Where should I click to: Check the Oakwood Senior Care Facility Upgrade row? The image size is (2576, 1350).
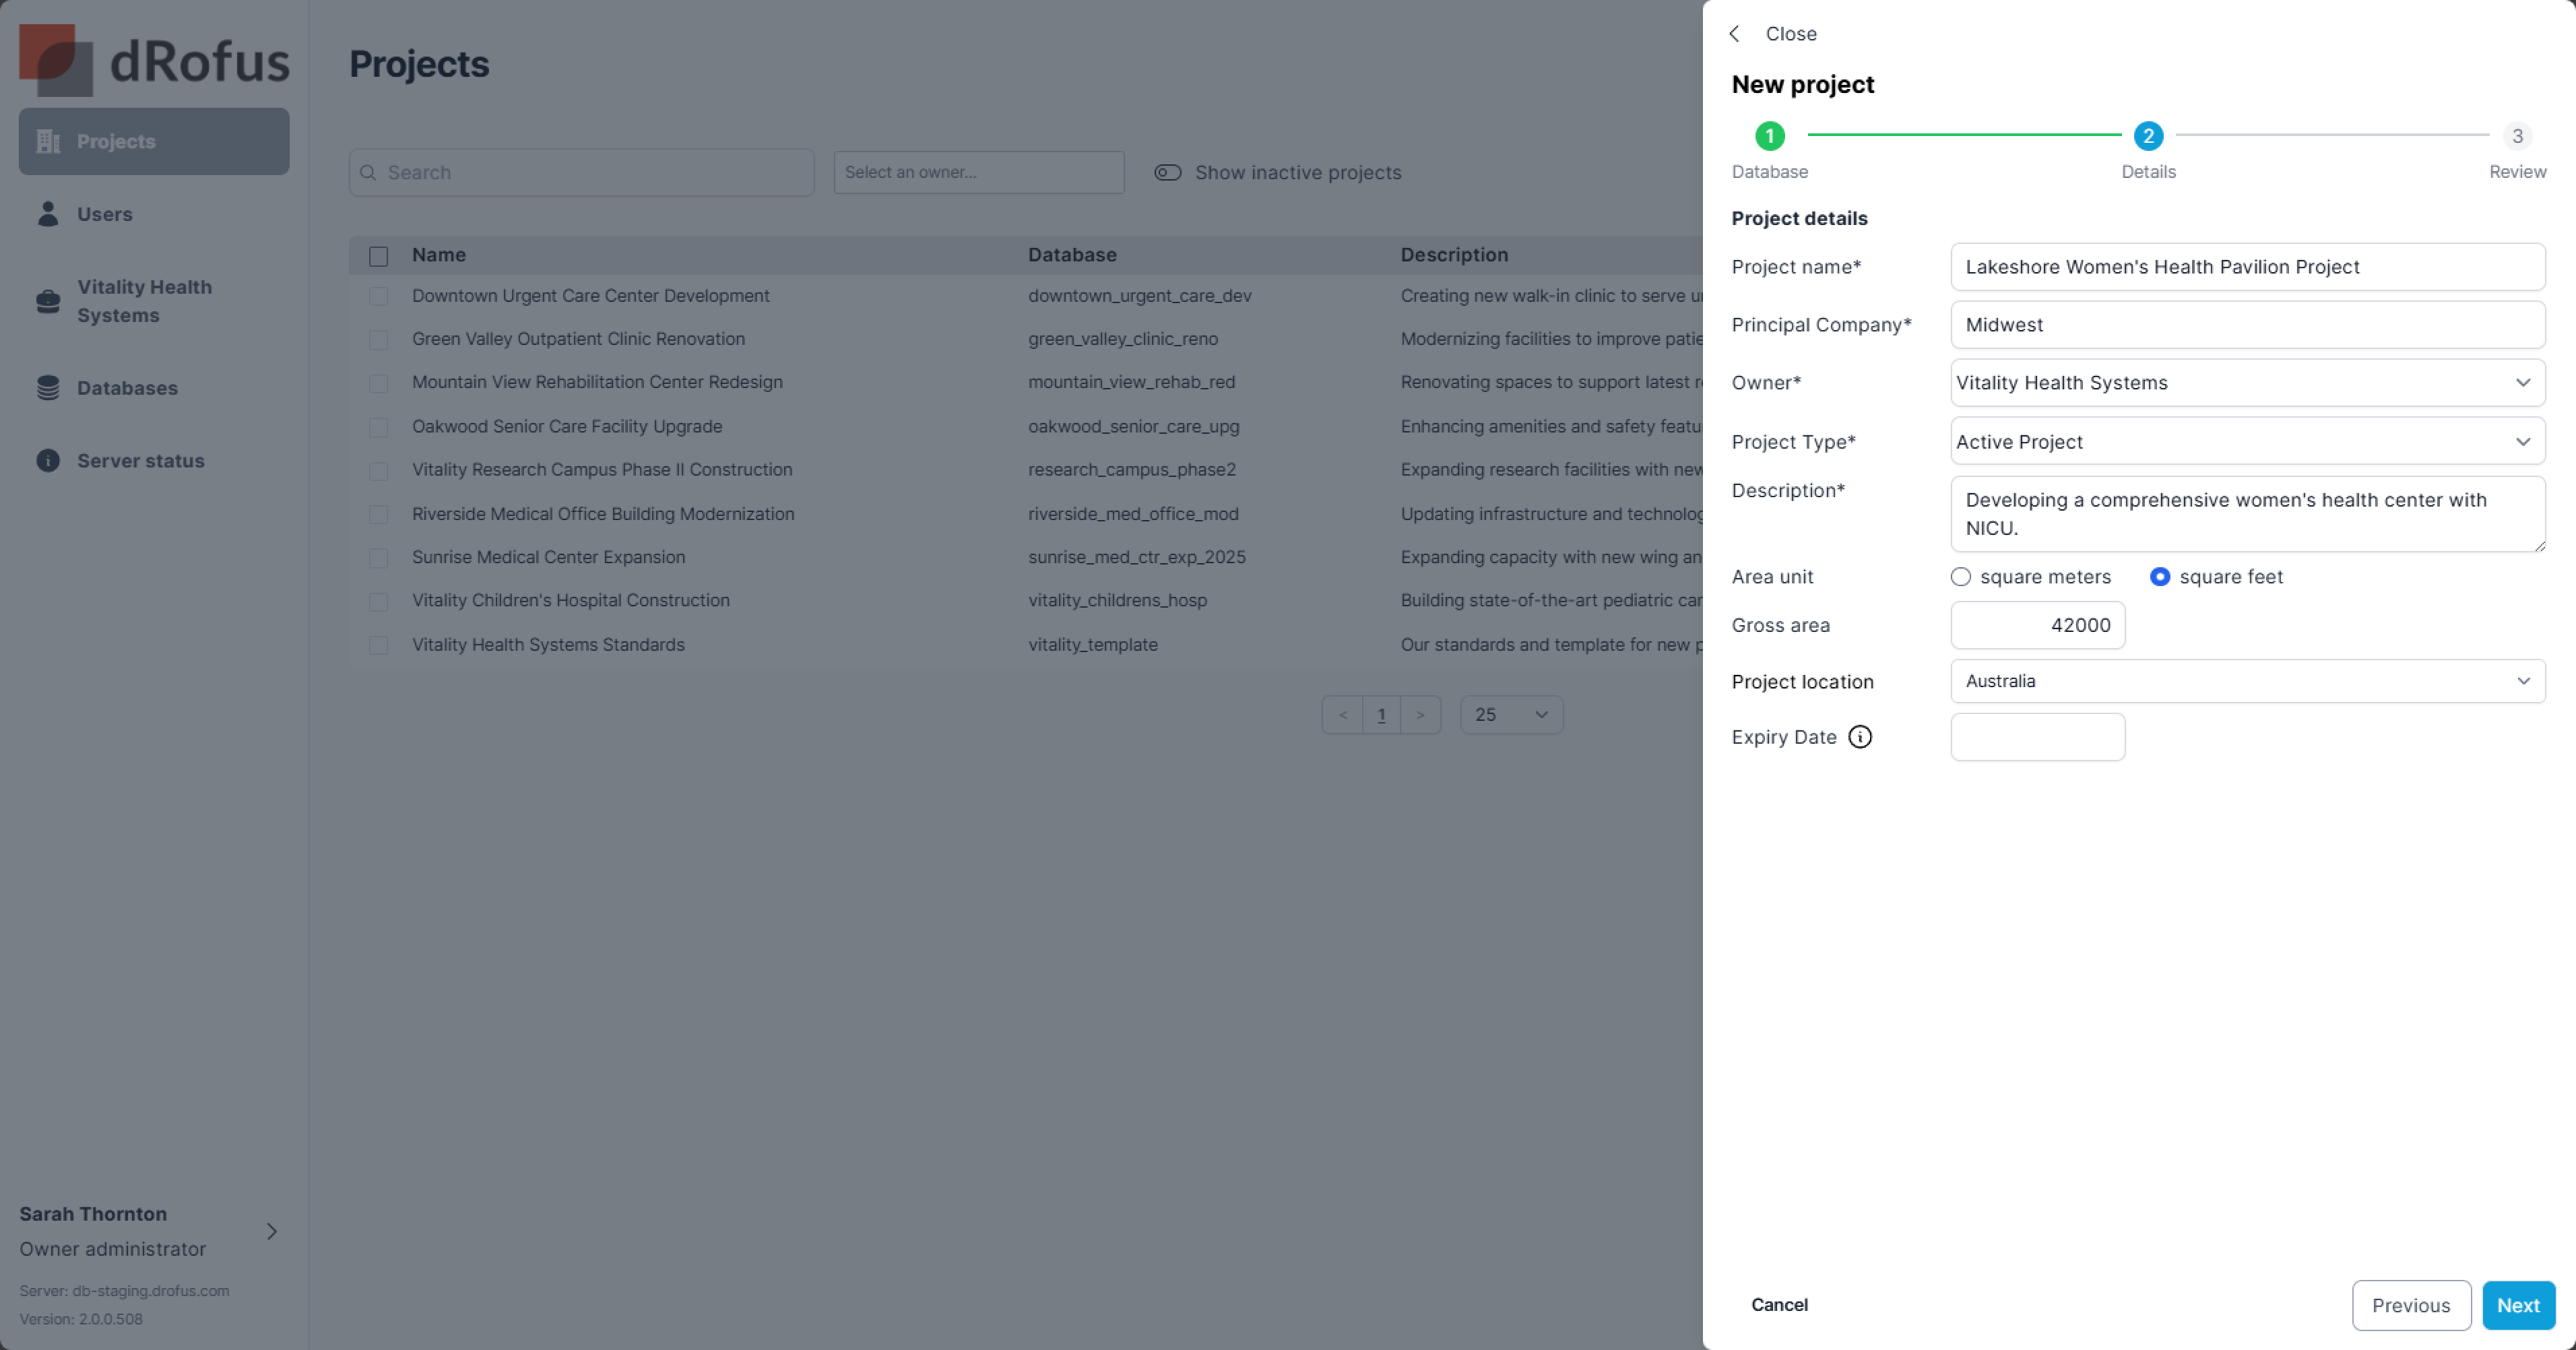378,427
